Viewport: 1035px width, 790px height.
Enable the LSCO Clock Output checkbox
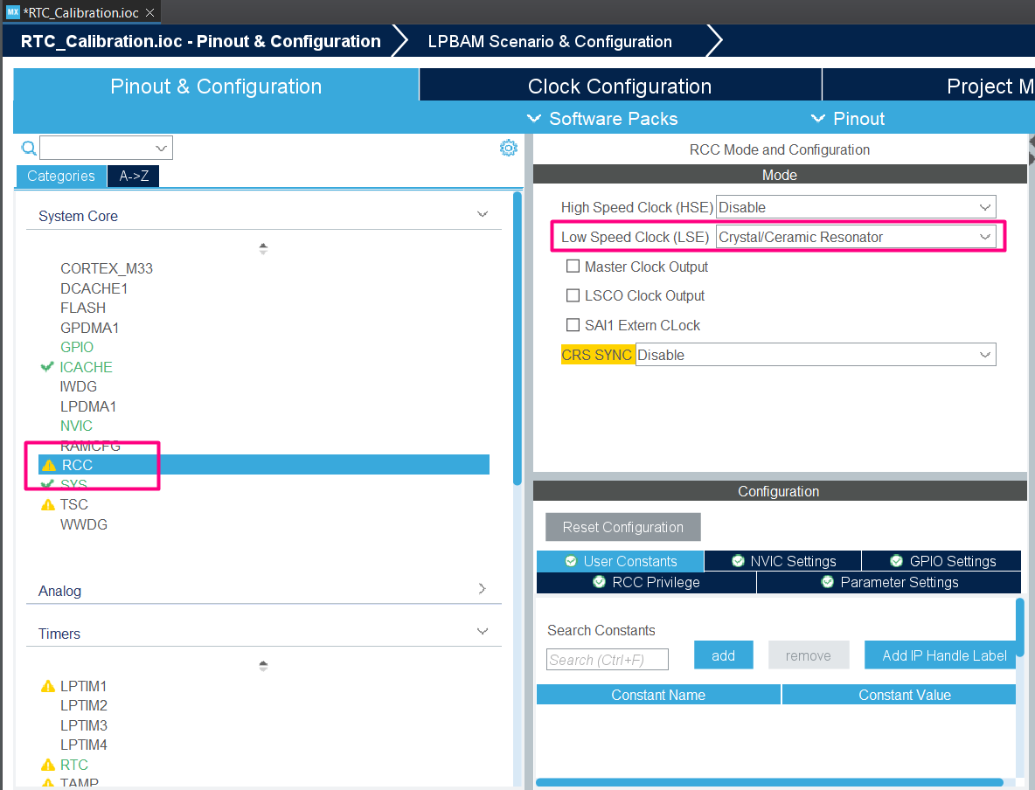pyautogui.click(x=573, y=295)
